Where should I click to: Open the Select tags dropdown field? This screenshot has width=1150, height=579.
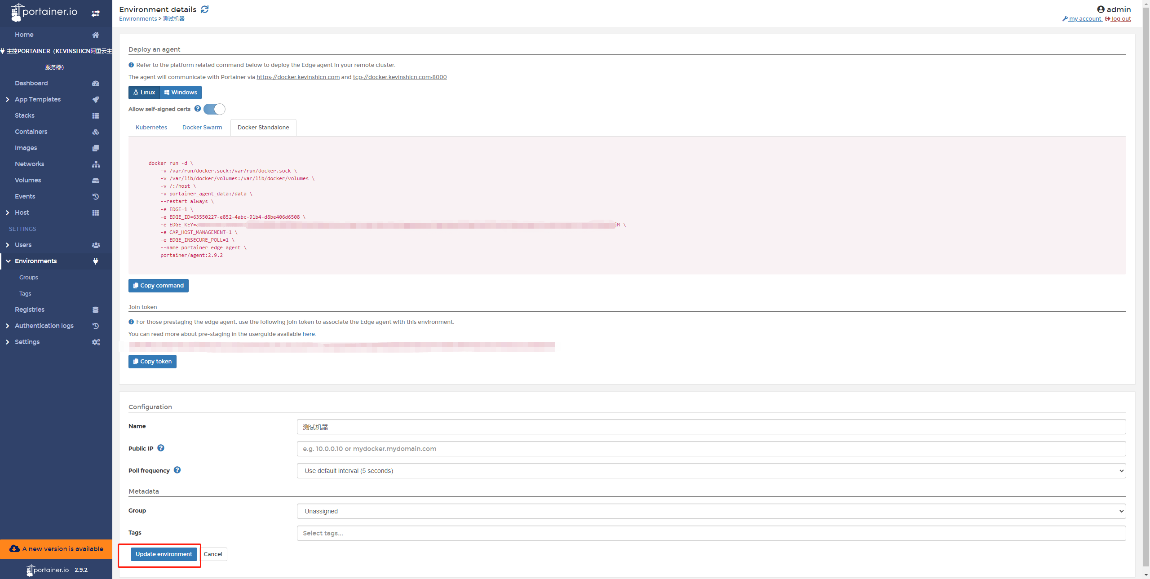pos(711,533)
